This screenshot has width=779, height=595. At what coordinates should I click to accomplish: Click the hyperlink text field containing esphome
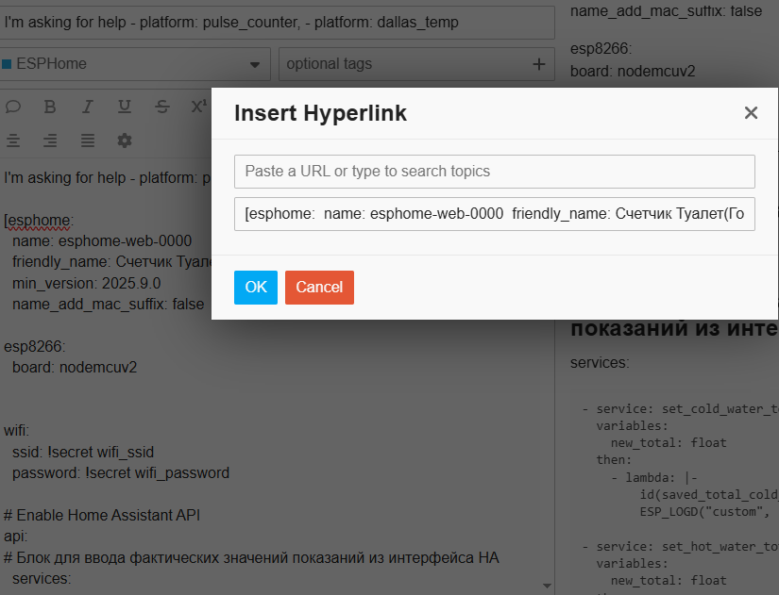click(495, 214)
